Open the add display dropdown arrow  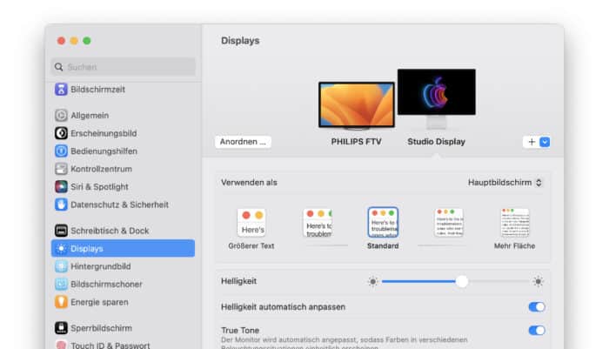point(545,142)
